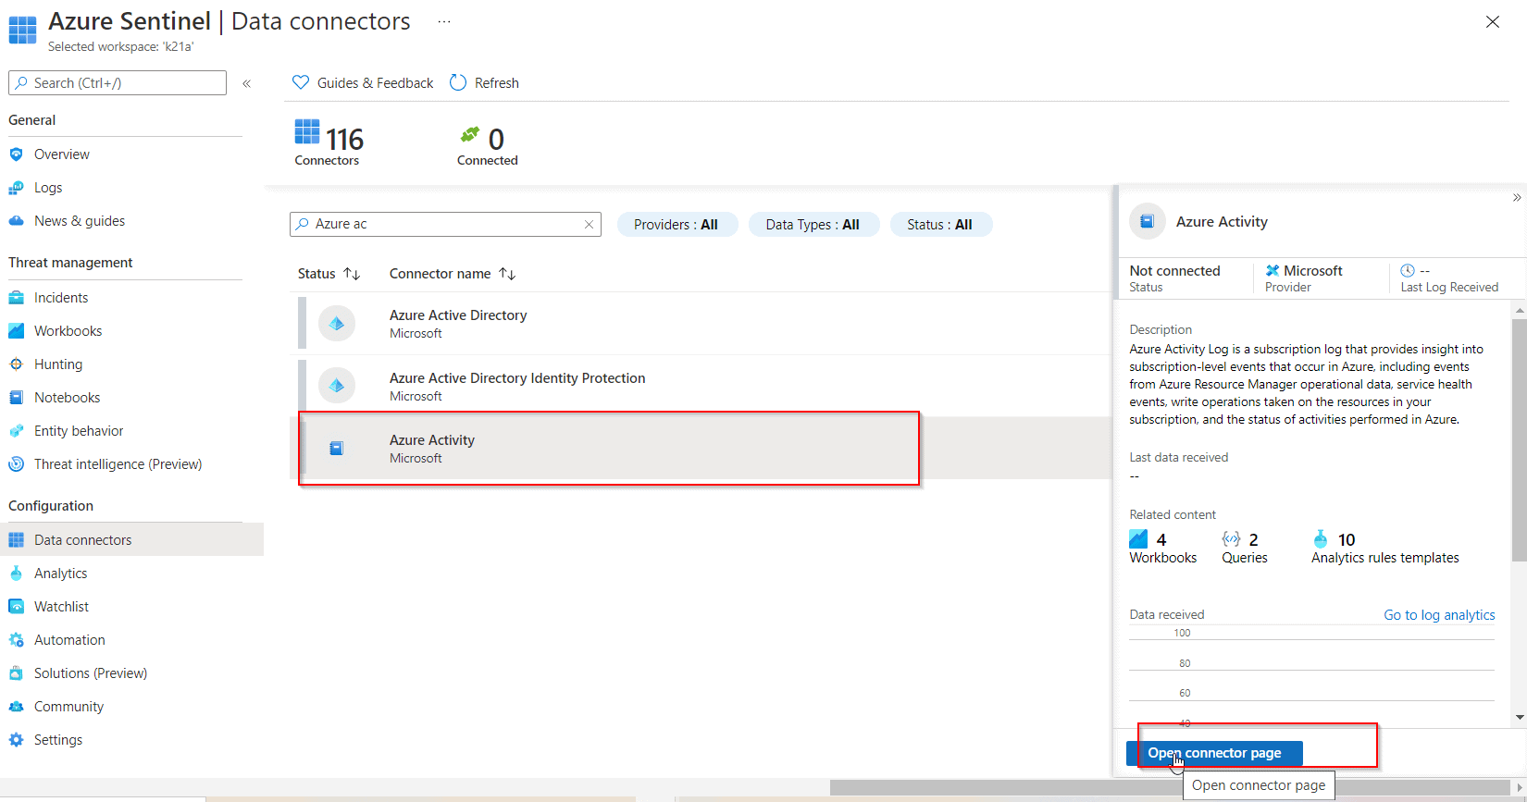Image resolution: width=1527 pixels, height=802 pixels.
Task: Open the Status filter dropdown
Action: coord(940,225)
